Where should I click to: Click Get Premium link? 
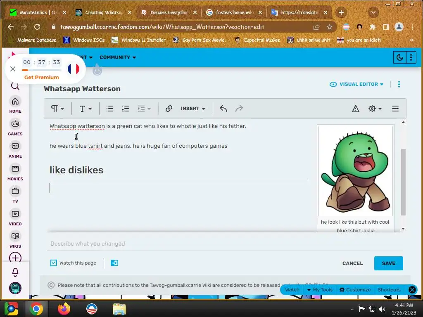[x=42, y=77]
